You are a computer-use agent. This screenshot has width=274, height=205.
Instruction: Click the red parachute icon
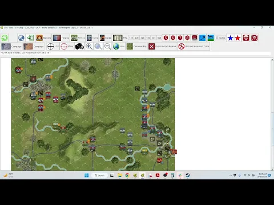pyautogui.click(x=246, y=38)
